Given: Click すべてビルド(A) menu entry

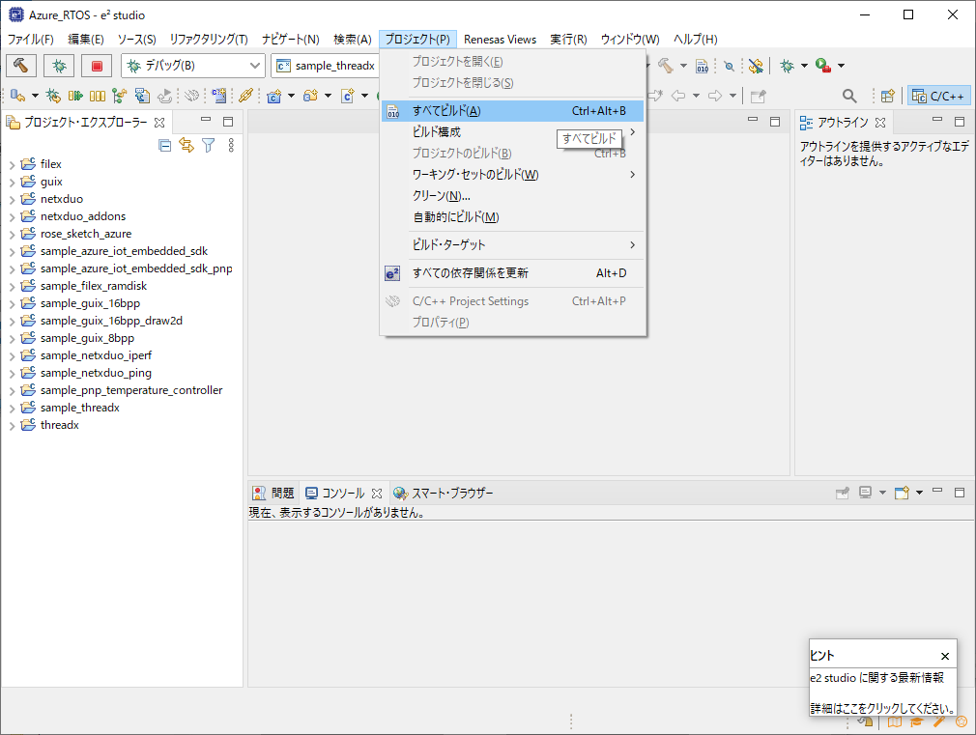Looking at the screenshot, I should (512, 111).
